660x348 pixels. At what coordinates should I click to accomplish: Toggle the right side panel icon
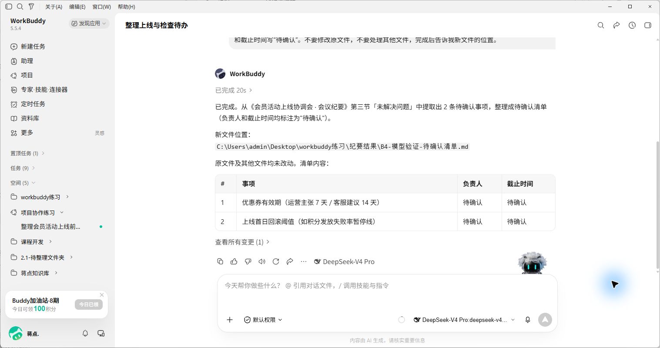(648, 25)
